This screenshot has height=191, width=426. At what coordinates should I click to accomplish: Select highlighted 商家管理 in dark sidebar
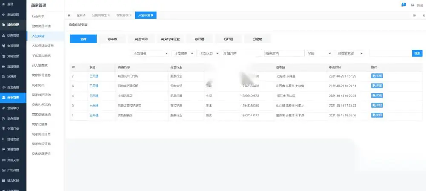pos(13,98)
